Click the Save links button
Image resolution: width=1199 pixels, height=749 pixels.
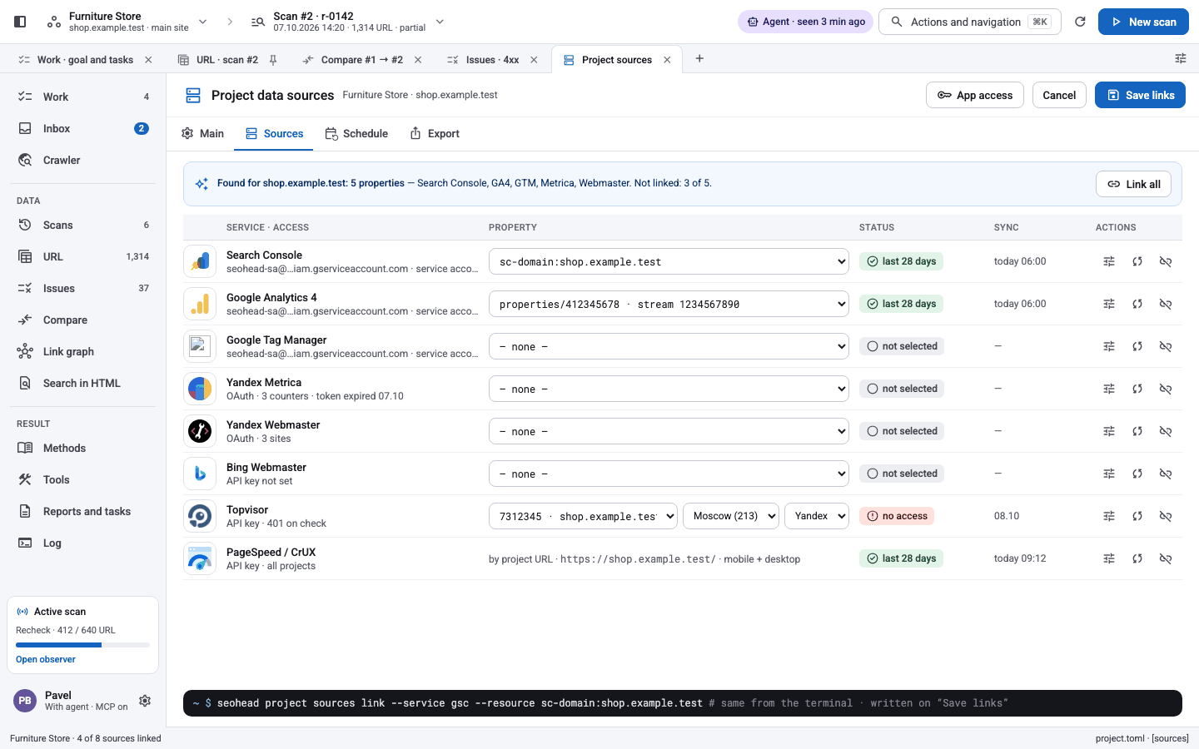click(1140, 95)
